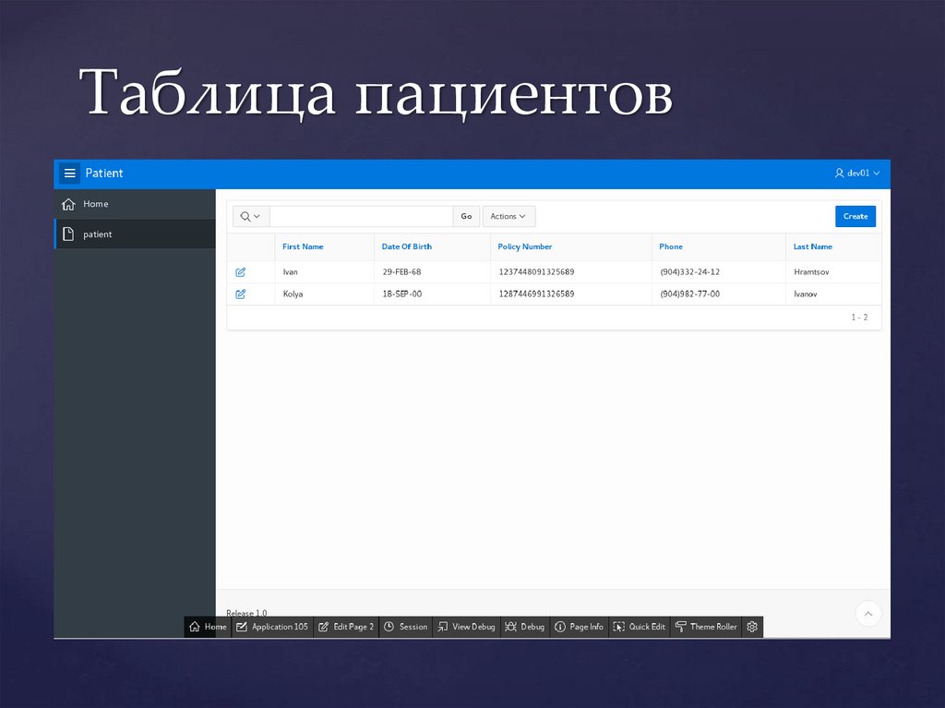Switch to the Home sidebar entry

pos(95,203)
